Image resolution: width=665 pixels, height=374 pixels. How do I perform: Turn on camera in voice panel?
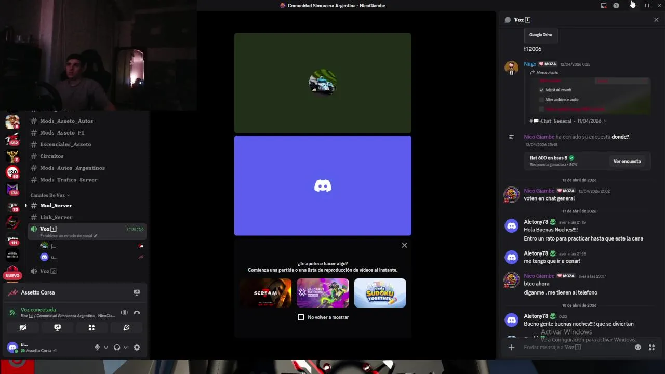23,328
